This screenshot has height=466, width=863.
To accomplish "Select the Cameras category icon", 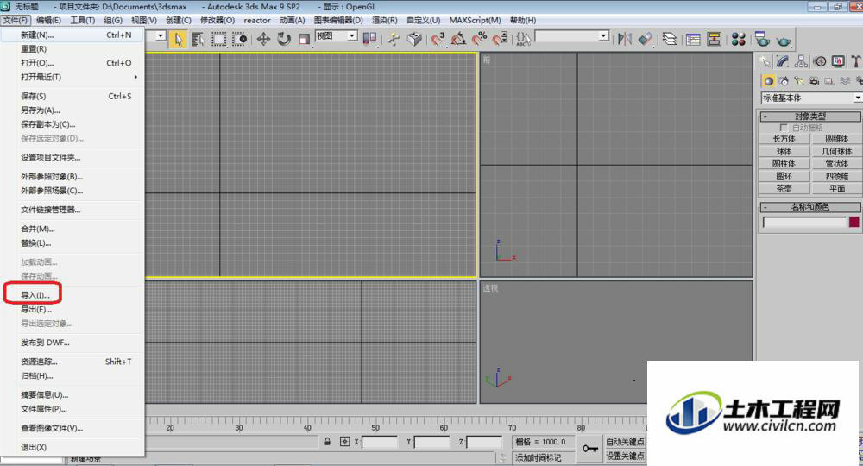I will [814, 81].
